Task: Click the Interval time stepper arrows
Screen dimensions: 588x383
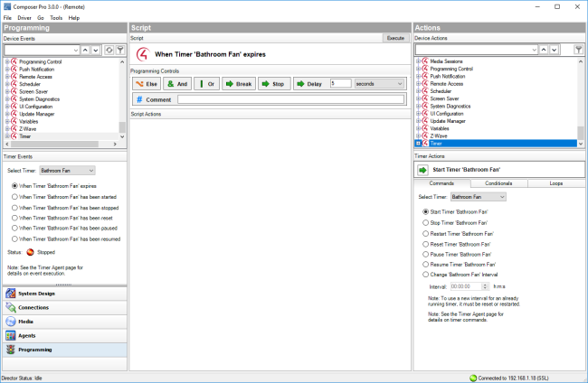Action: (x=485, y=286)
